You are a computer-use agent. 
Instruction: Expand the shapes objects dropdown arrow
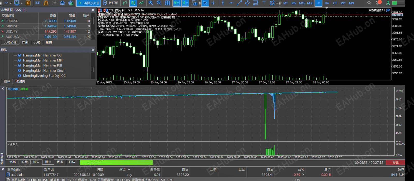[277, 3]
